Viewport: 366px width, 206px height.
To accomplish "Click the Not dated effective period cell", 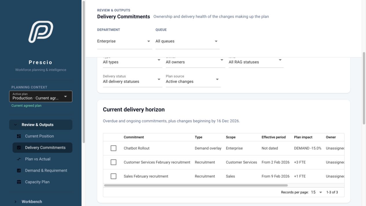I will pyautogui.click(x=270, y=148).
